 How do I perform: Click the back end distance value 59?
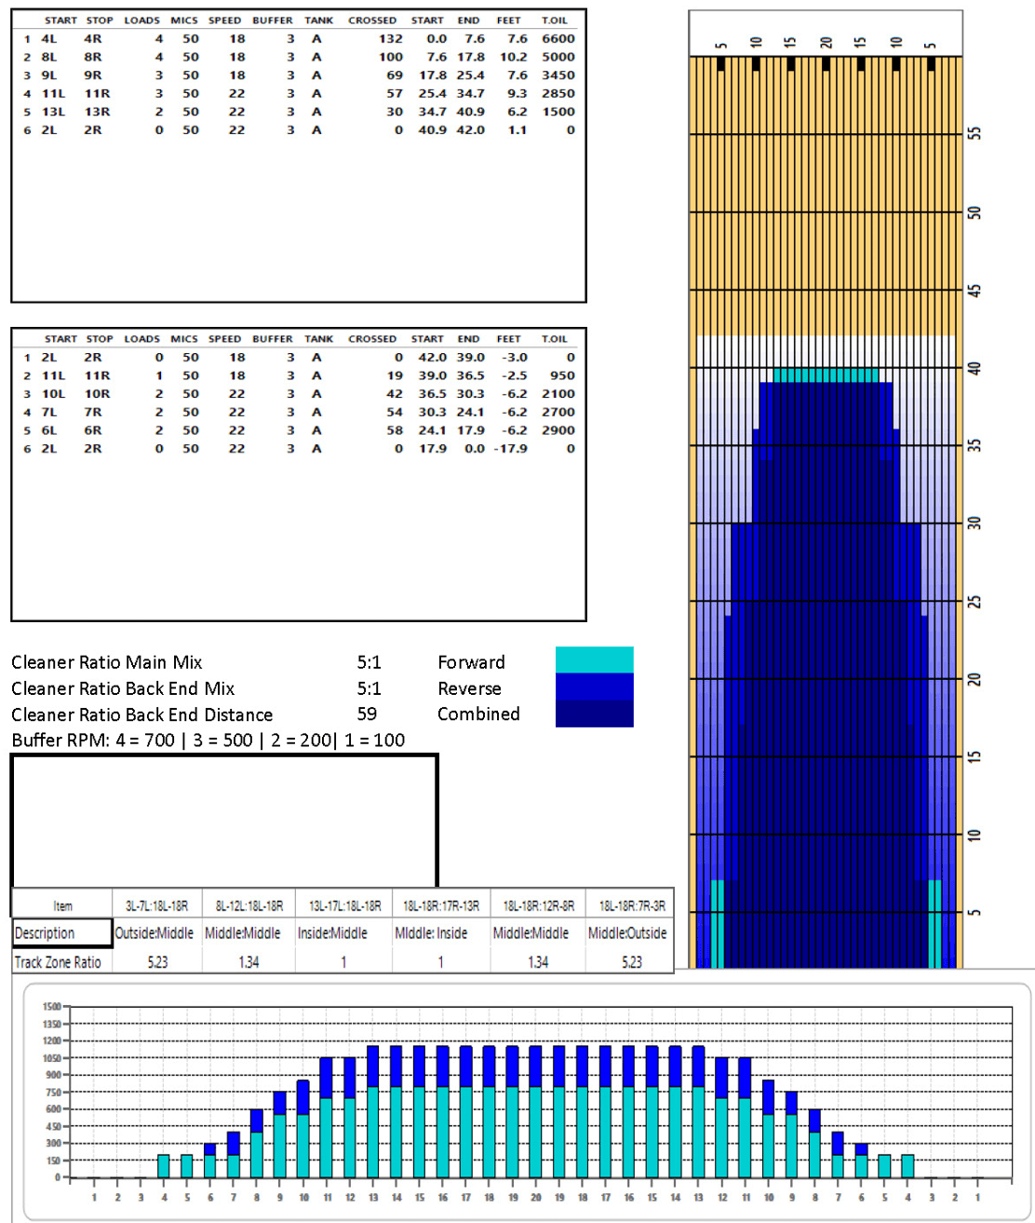pyautogui.click(x=367, y=713)
